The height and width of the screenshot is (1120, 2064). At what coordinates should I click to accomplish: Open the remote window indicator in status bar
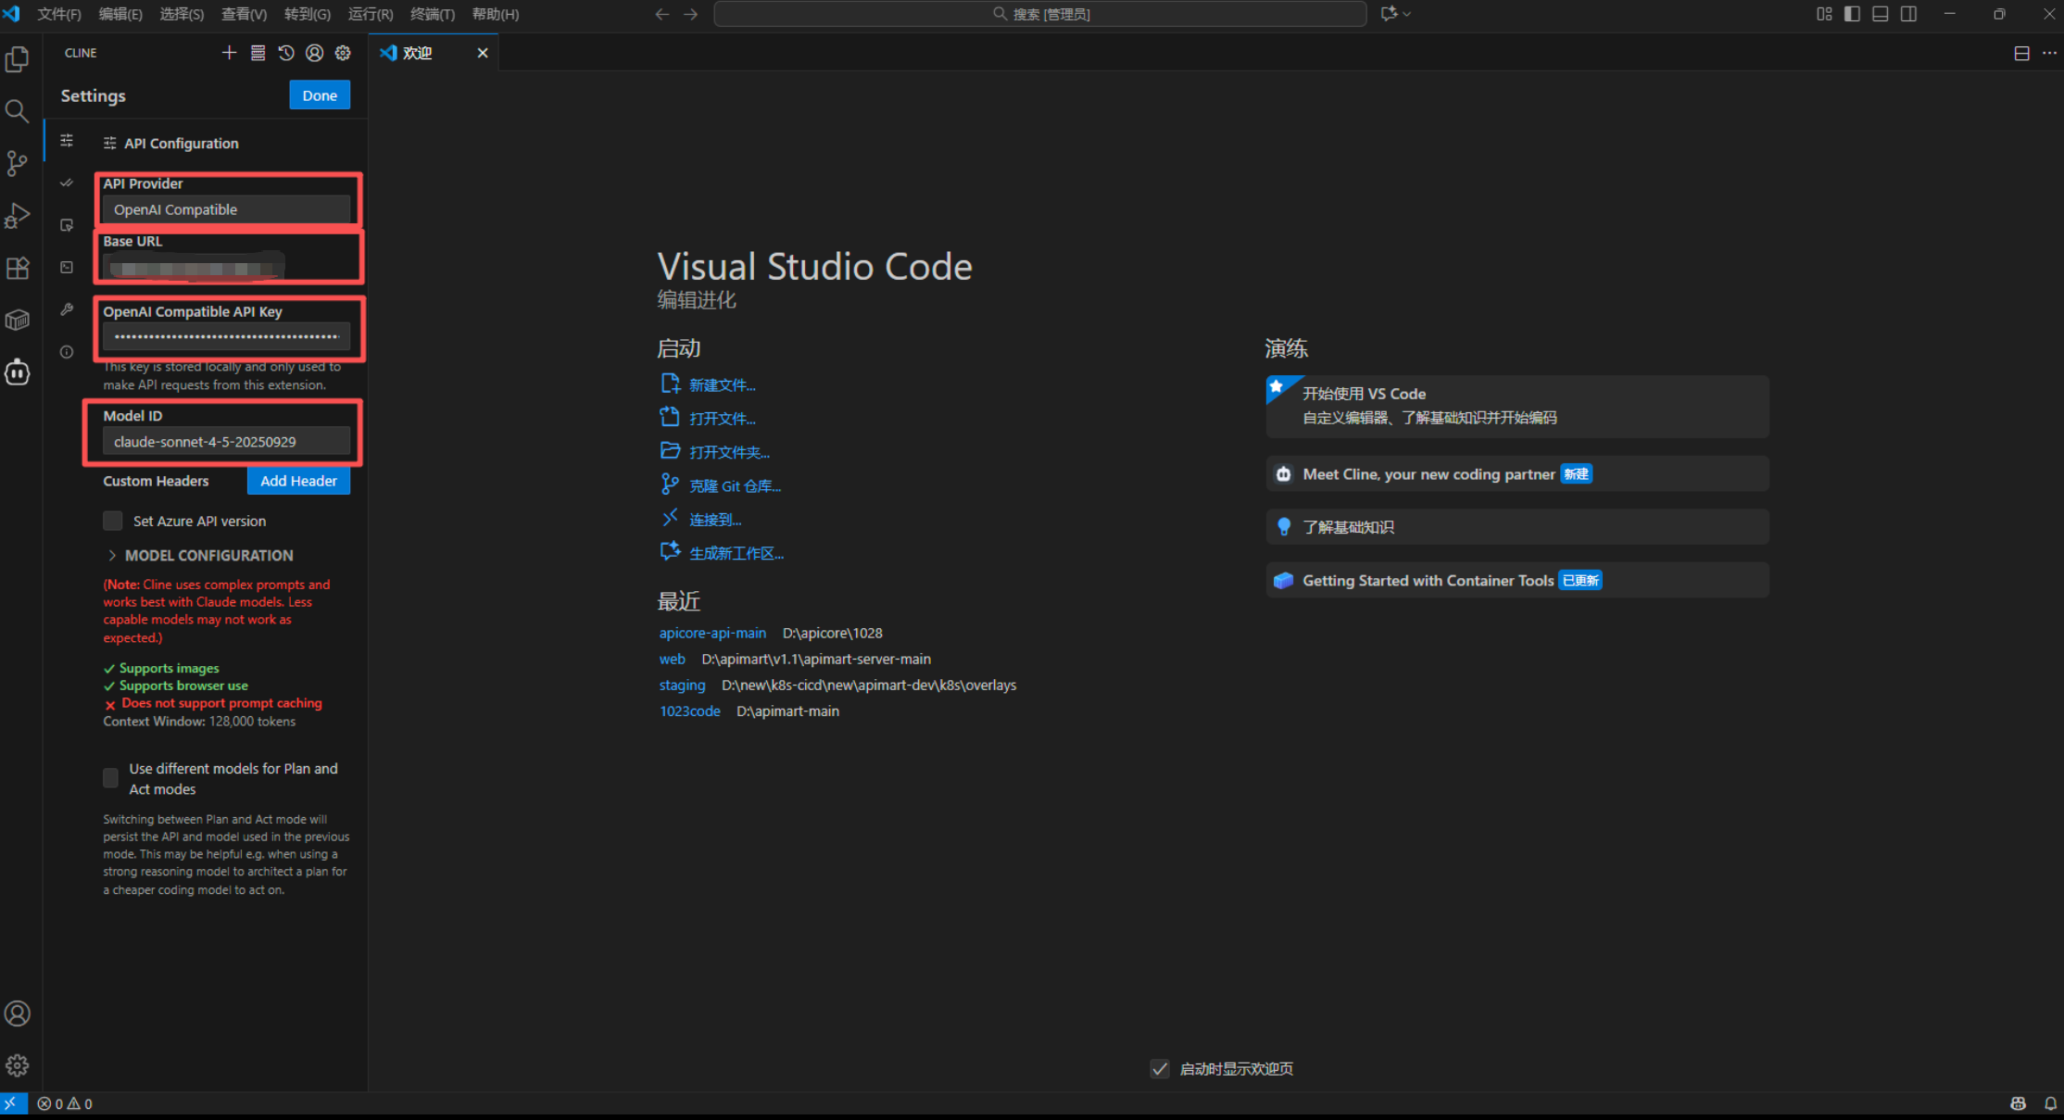pos(11,1103)
